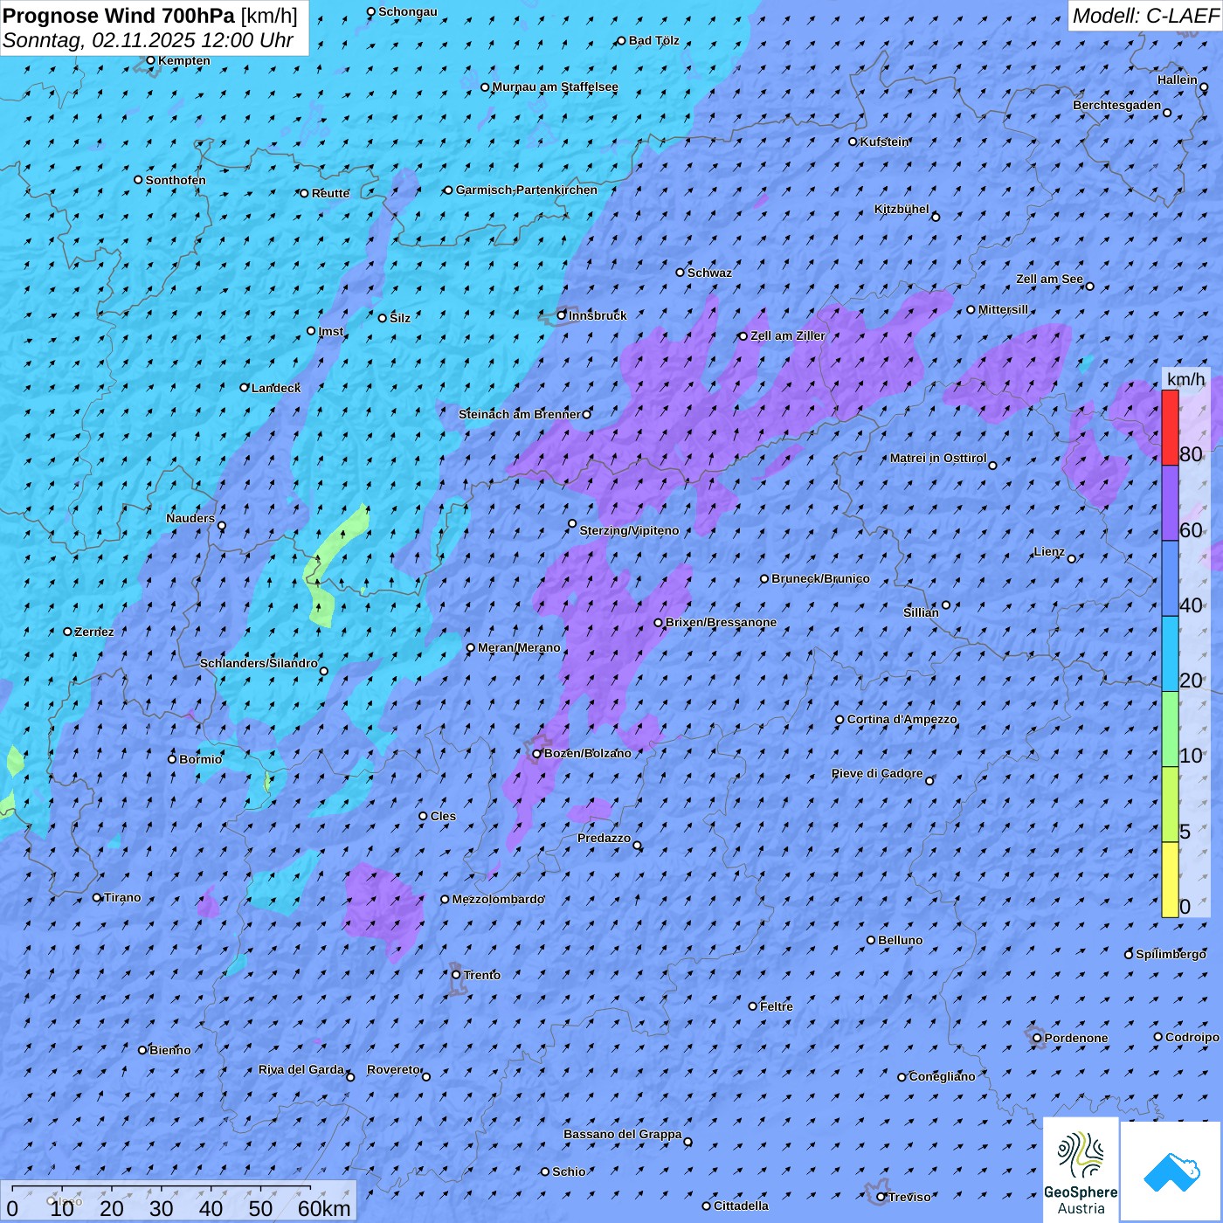Click the 'Mittersill' label
Viewport: 1223px width, 1223px height.
(1004, 309)
